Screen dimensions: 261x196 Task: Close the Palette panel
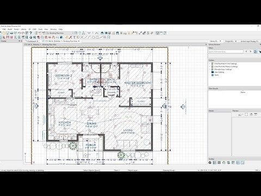(x=21, y=41)
